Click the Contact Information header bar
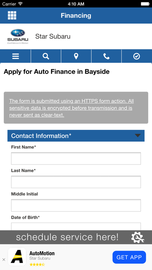 coord(76,136)
